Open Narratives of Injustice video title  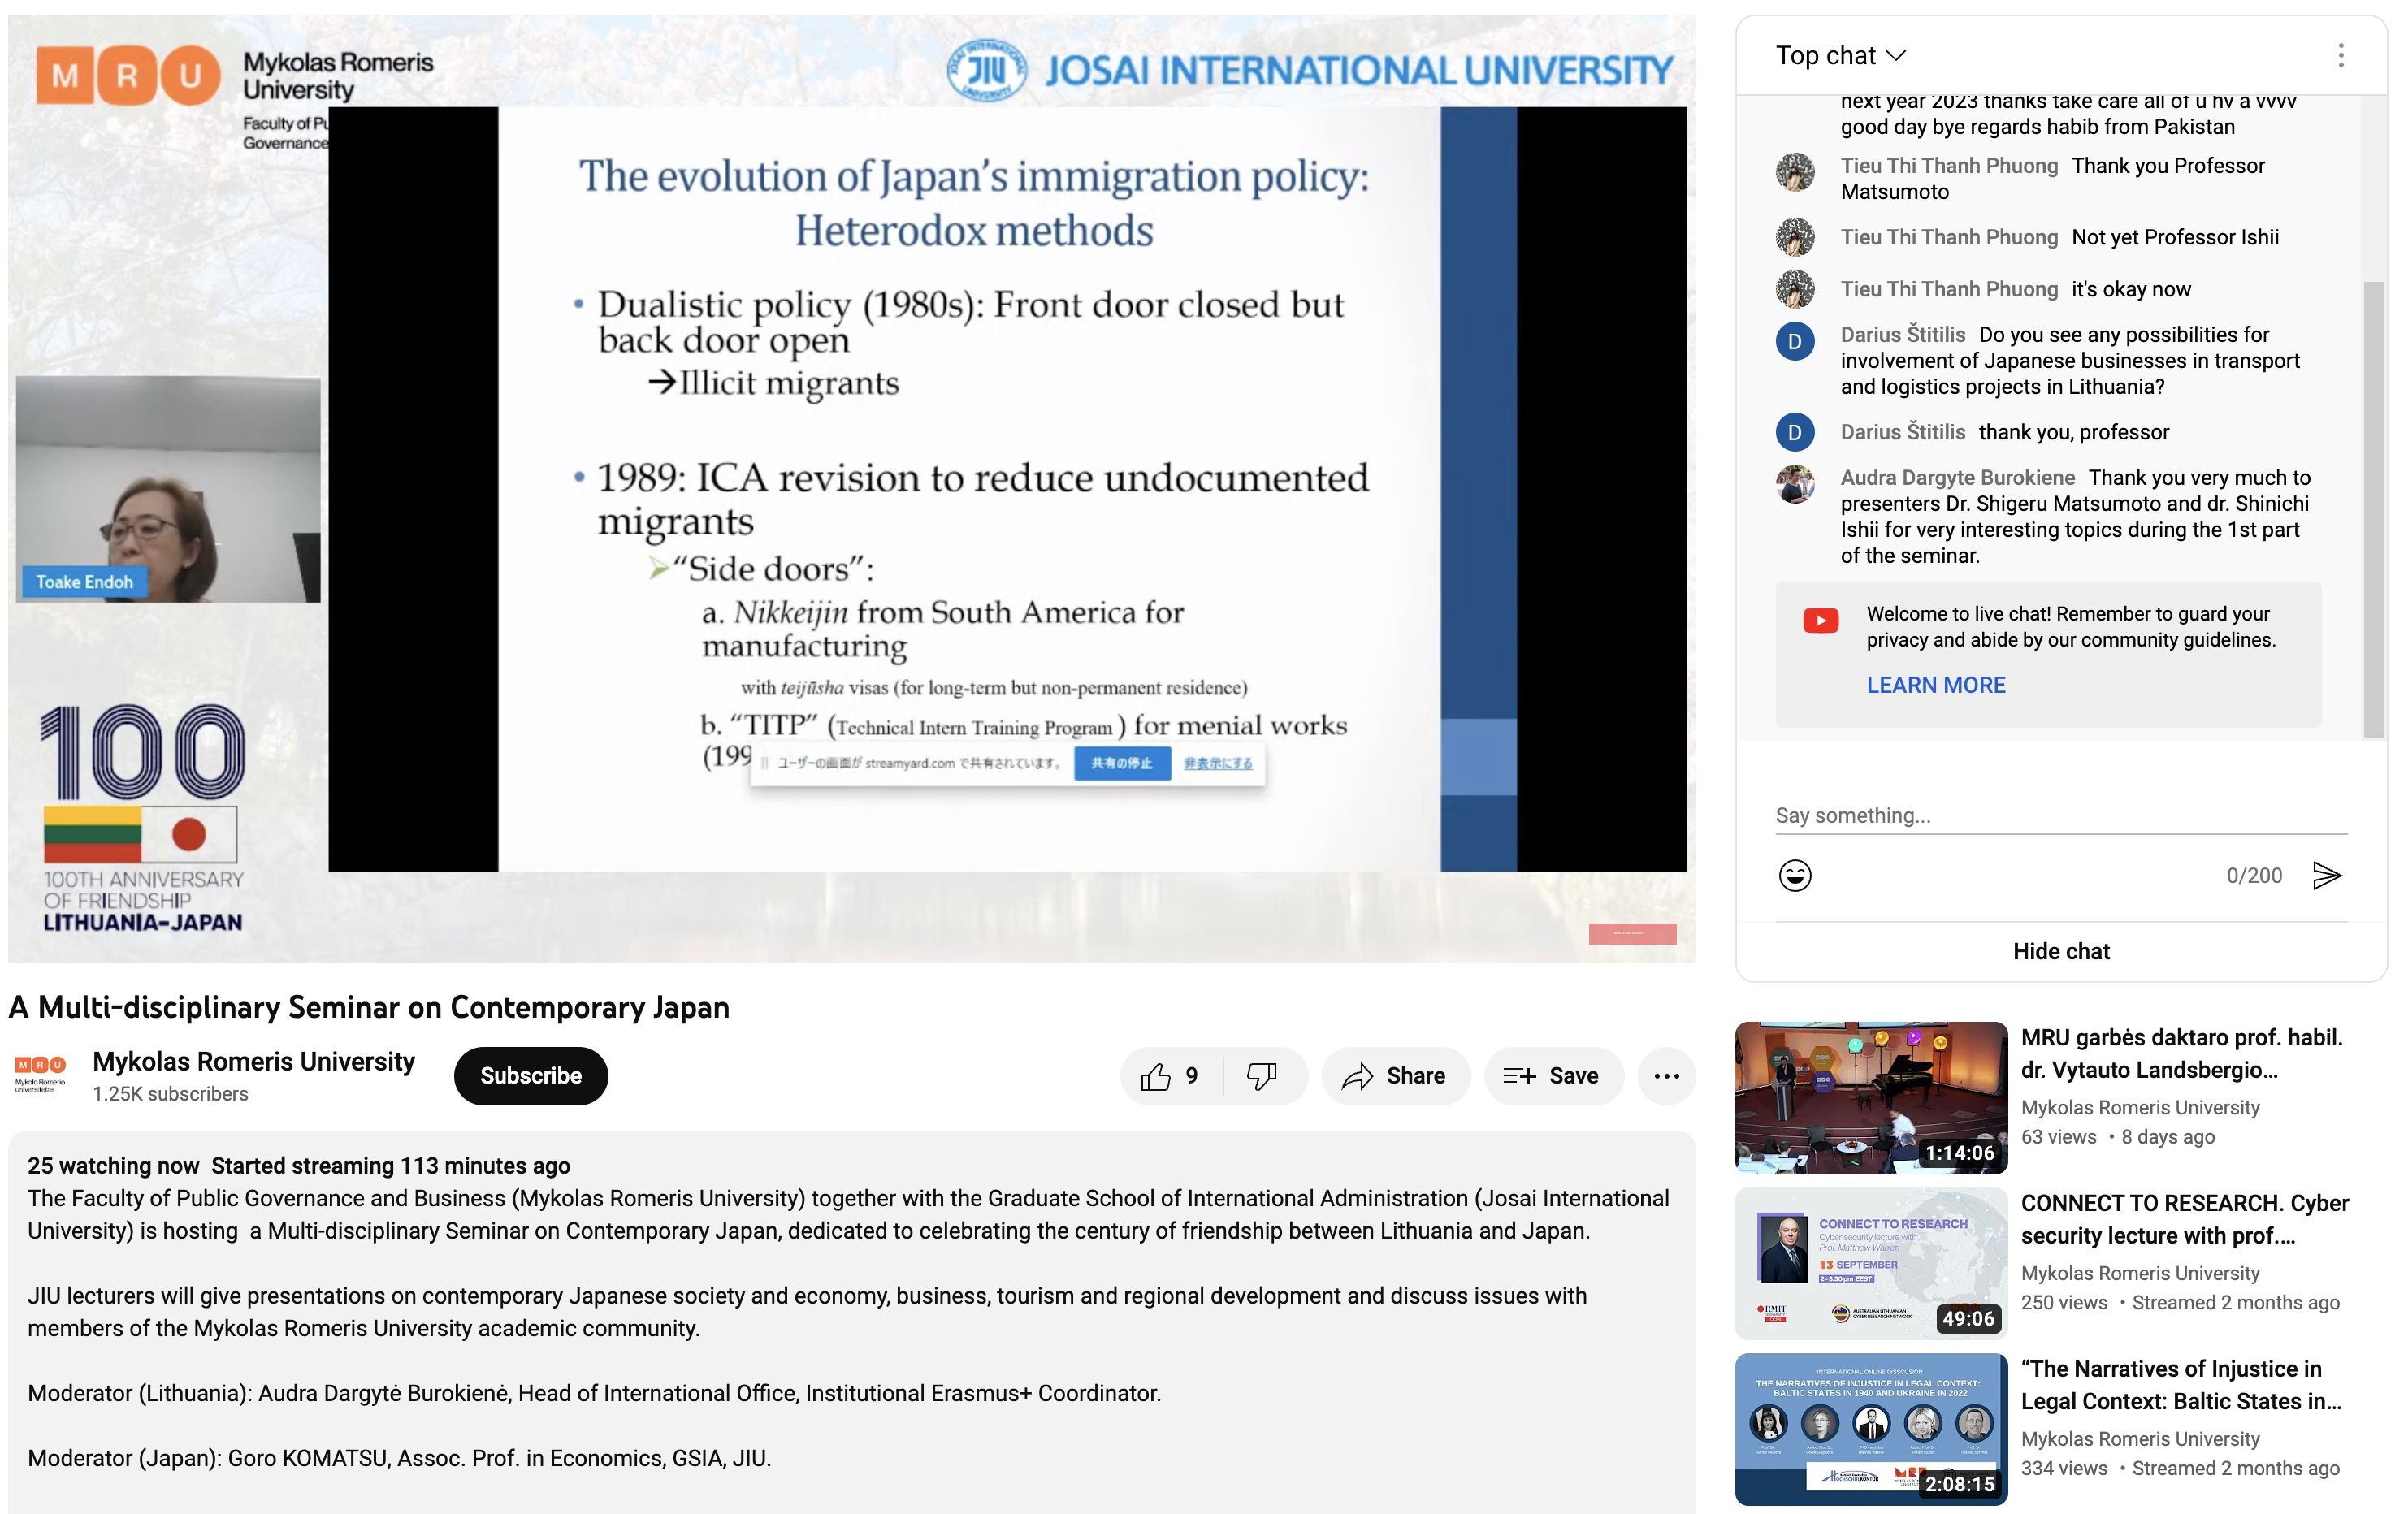(2181, 1385)
